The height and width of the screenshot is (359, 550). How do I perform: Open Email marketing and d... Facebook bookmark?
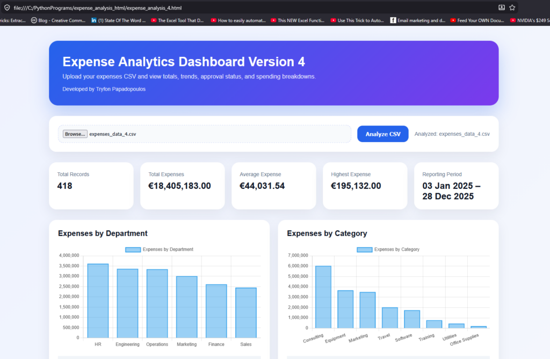point(418,20)
